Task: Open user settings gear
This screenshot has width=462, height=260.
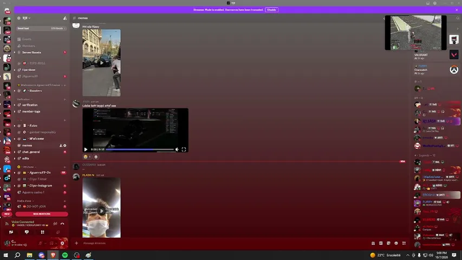Action: click(x=62, y=244)
